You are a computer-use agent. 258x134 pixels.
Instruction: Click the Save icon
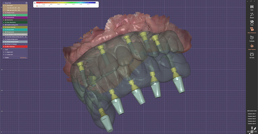tap(252, 7)
